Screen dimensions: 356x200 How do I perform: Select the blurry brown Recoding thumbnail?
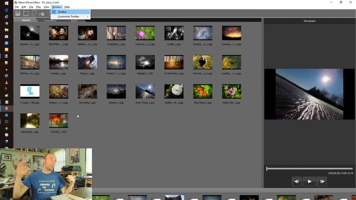point(87,91)
